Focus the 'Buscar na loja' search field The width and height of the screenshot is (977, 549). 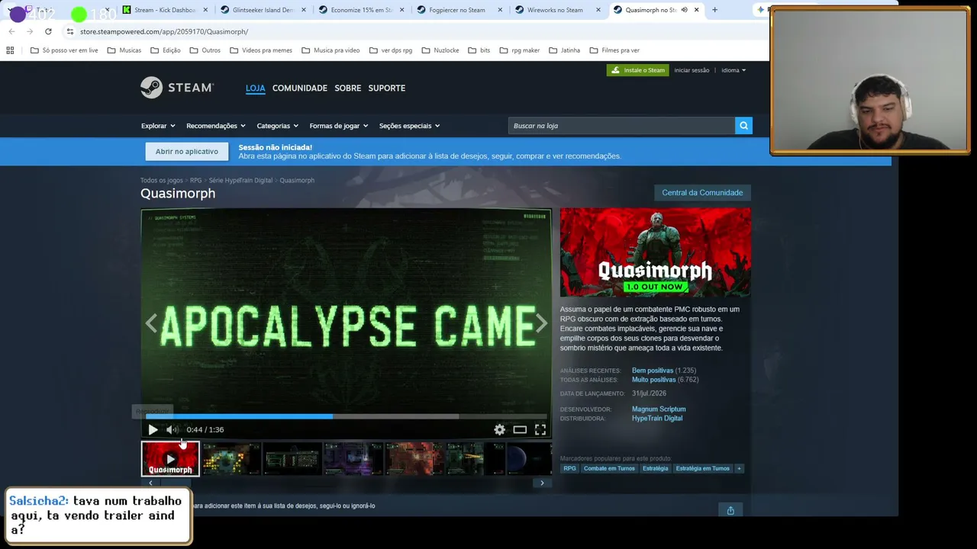[621, 126]
